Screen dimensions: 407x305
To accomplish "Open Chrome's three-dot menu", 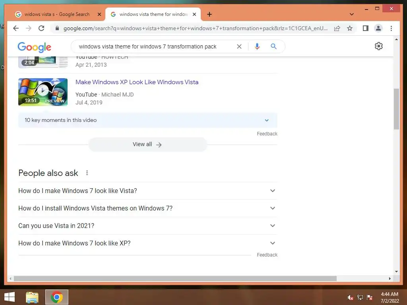I will [x=391, y=28].
